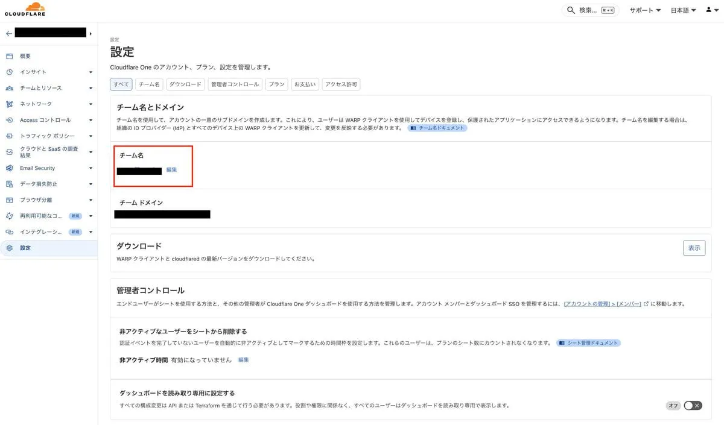Click the 概要 overview icon in sidebar
Viewport: 724px width, 425px height.
click(x=9, y=56)
